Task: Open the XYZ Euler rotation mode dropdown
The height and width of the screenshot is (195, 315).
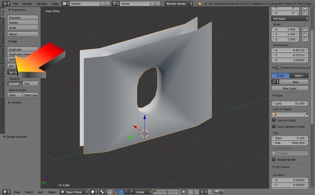Action: tap(290, 18)
